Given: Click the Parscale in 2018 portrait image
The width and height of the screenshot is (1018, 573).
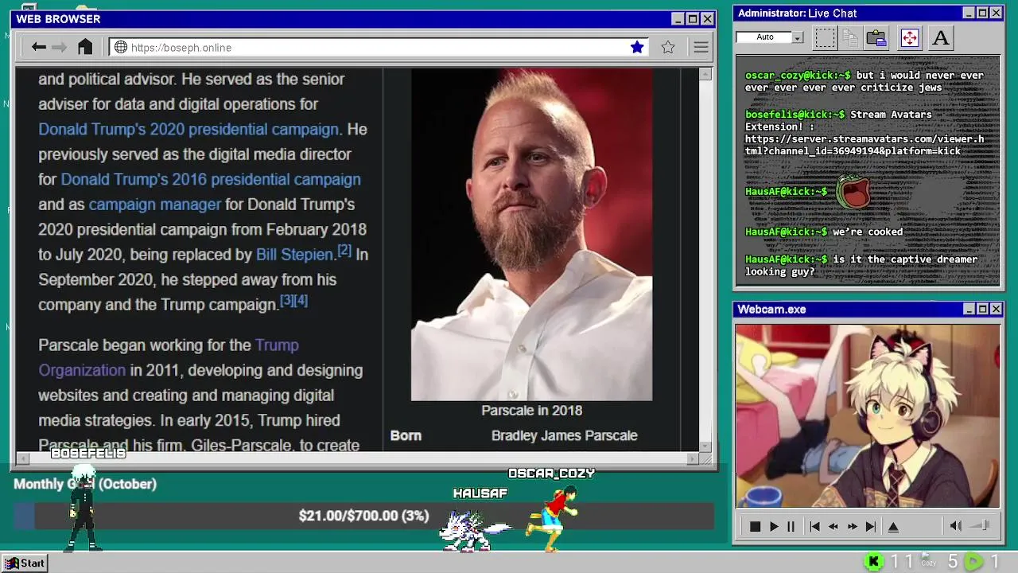Looking at the screenshot, I should click(x=531, y=234).
